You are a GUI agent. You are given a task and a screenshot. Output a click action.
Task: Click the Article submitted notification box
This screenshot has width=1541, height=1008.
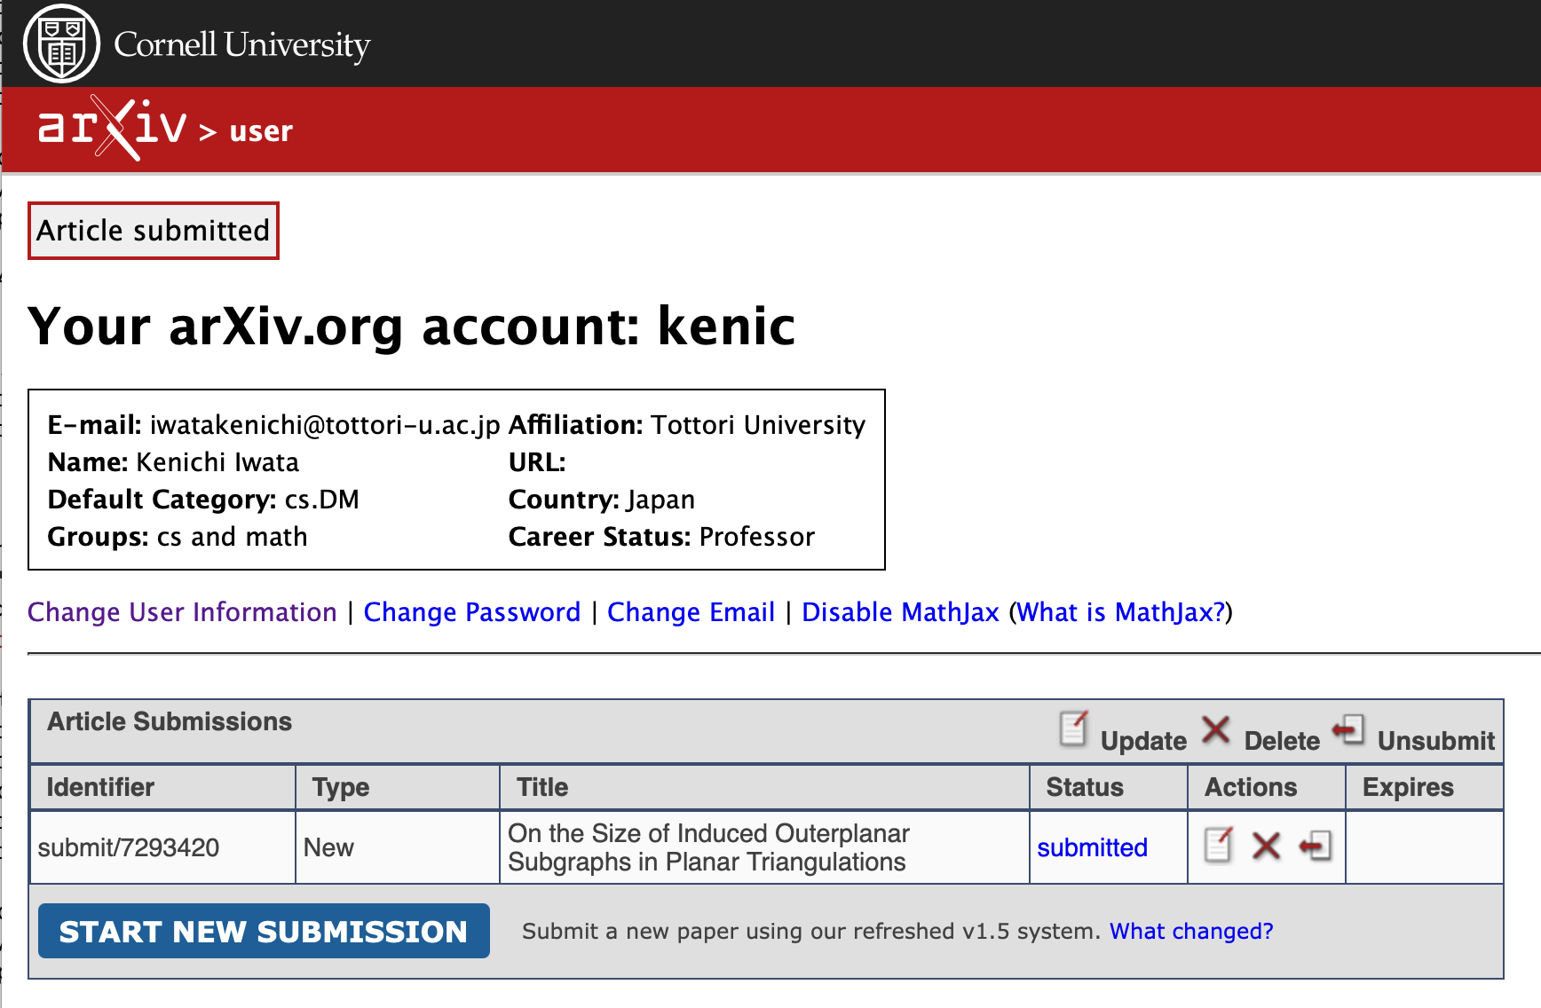(x=153, y=231)
